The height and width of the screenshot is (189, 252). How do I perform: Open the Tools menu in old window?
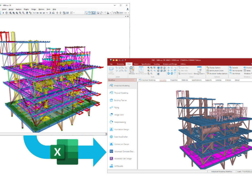click(x=48, y=9)
